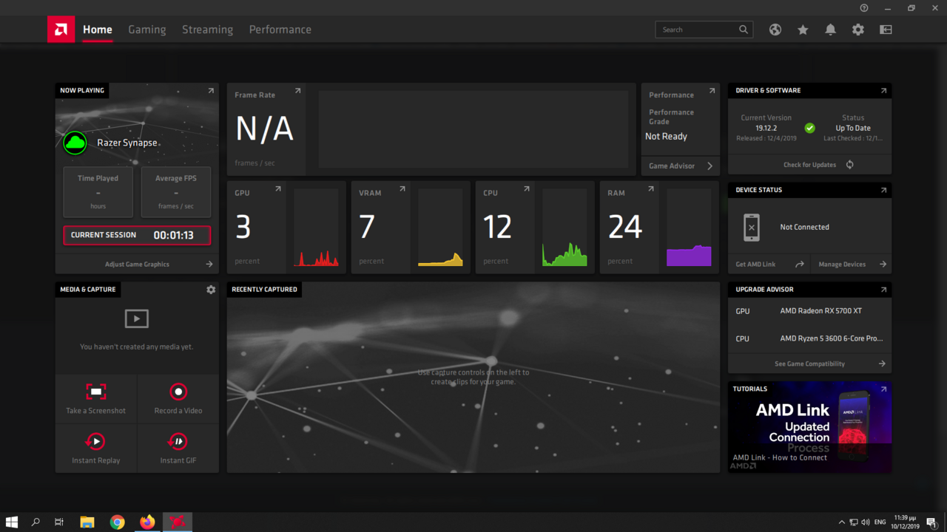Expand the Upgrade Advisor panel
947x532 pixels.
pyautogui.click(x=883, y=290)
